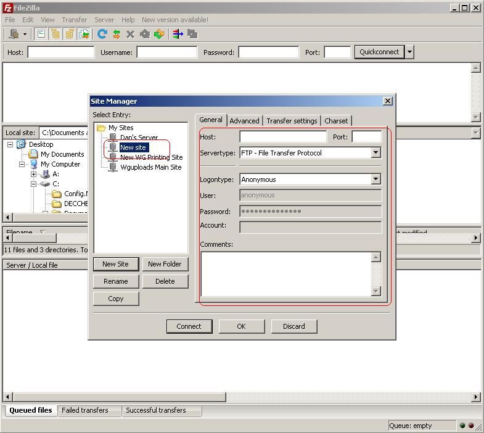Open the Transfer menu
Viewport: 484px width, 433px height.
[x=75, y=20]
